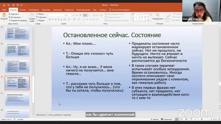Click Вырезать (Cut) scissors command
Screen dimensions: 221x124
13,14
